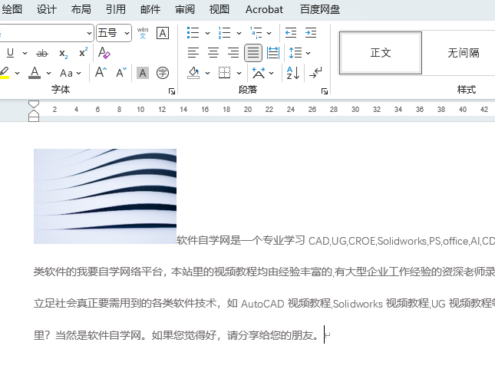This screenshot has height=382, width=495.
Task: Open the phonetic guide (wén) tool
Action: point(143,33)
